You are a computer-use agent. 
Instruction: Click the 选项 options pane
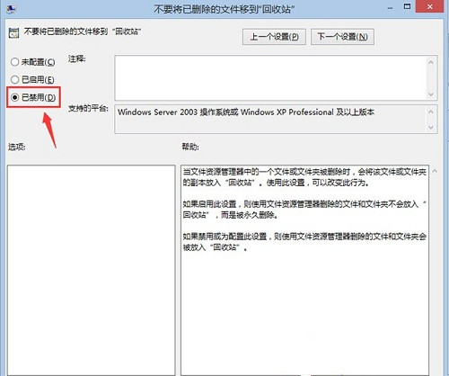[91, 270]
